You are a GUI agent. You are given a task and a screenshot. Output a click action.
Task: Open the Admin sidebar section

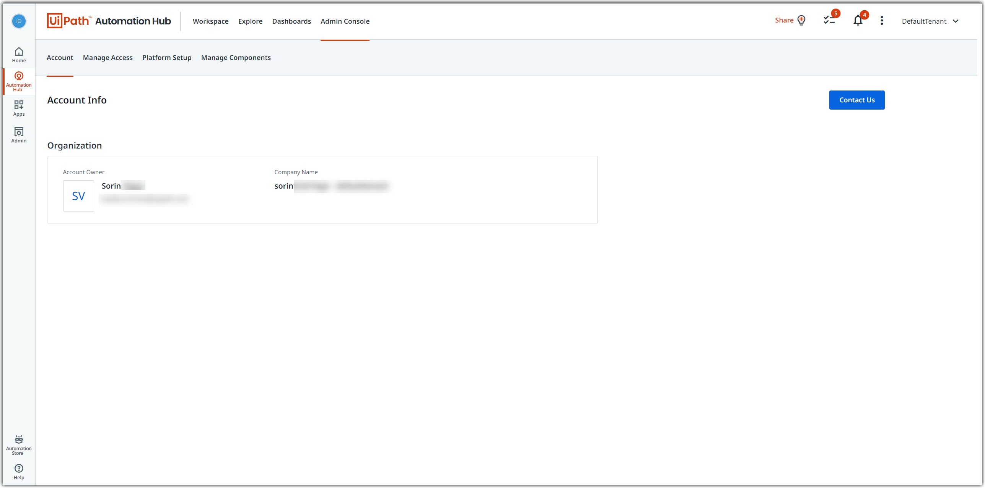click(18, 135)
